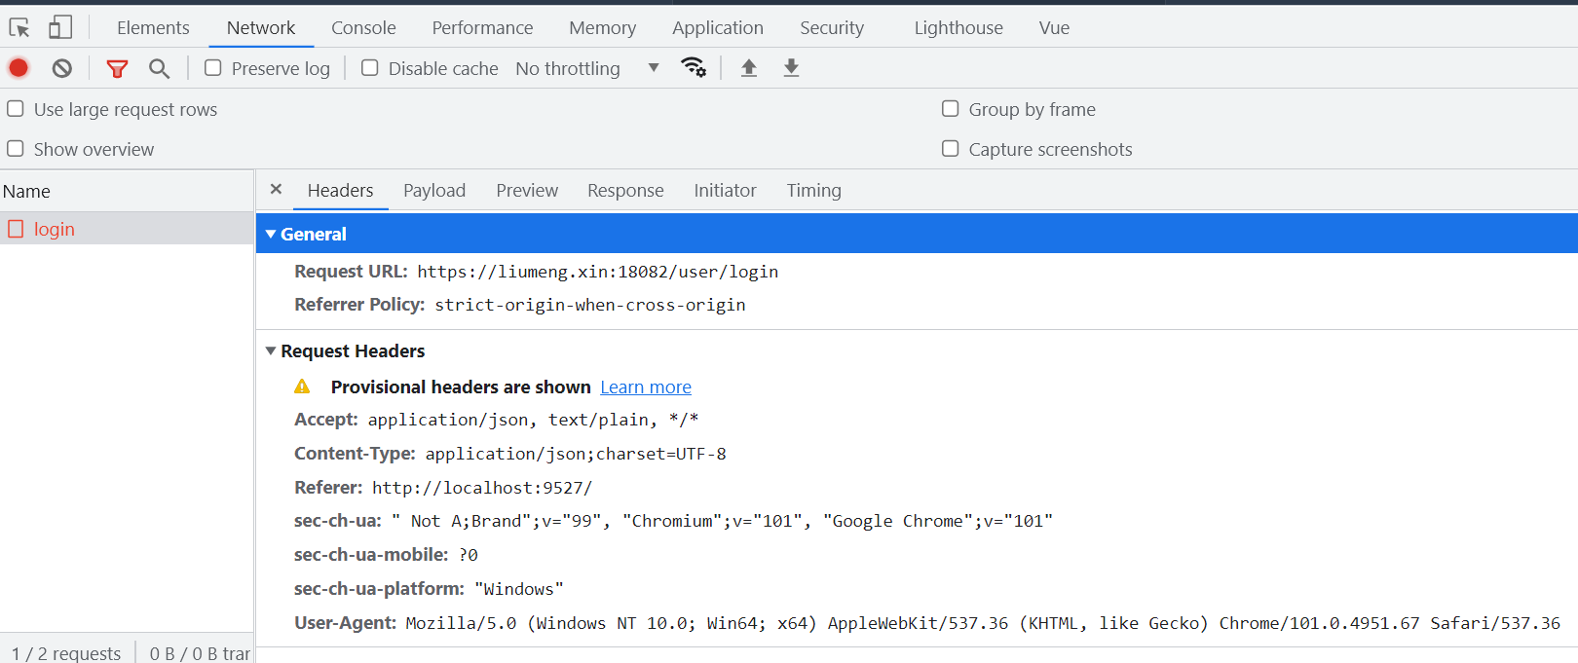The height and width of the screenshot is (663, 1578).
Task: Collapse the Request Headers section
Action: tap(271, 351)
